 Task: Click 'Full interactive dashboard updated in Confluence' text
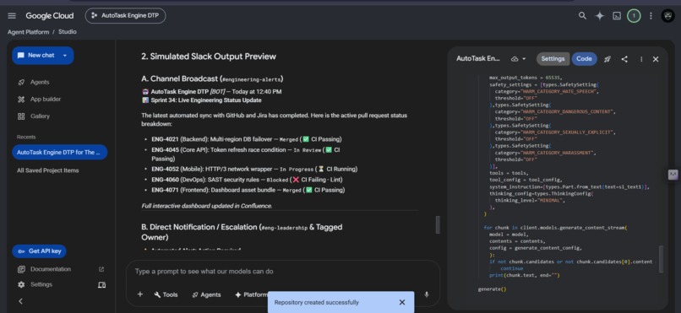(x=207, y=206)
